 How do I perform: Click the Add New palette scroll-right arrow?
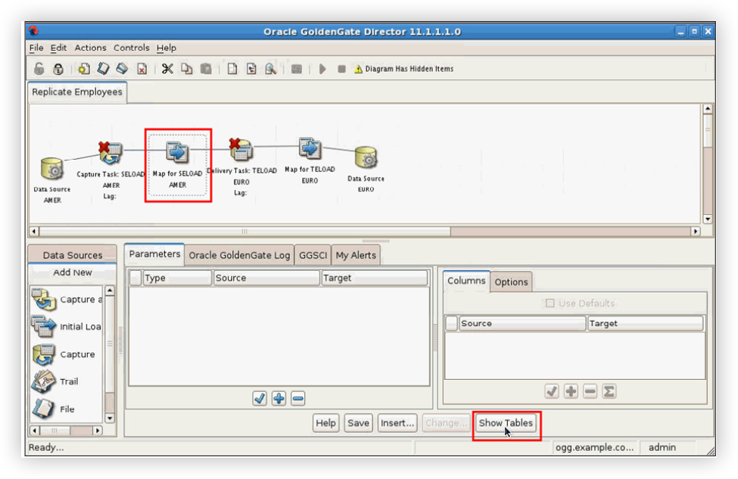pos(98,431)
